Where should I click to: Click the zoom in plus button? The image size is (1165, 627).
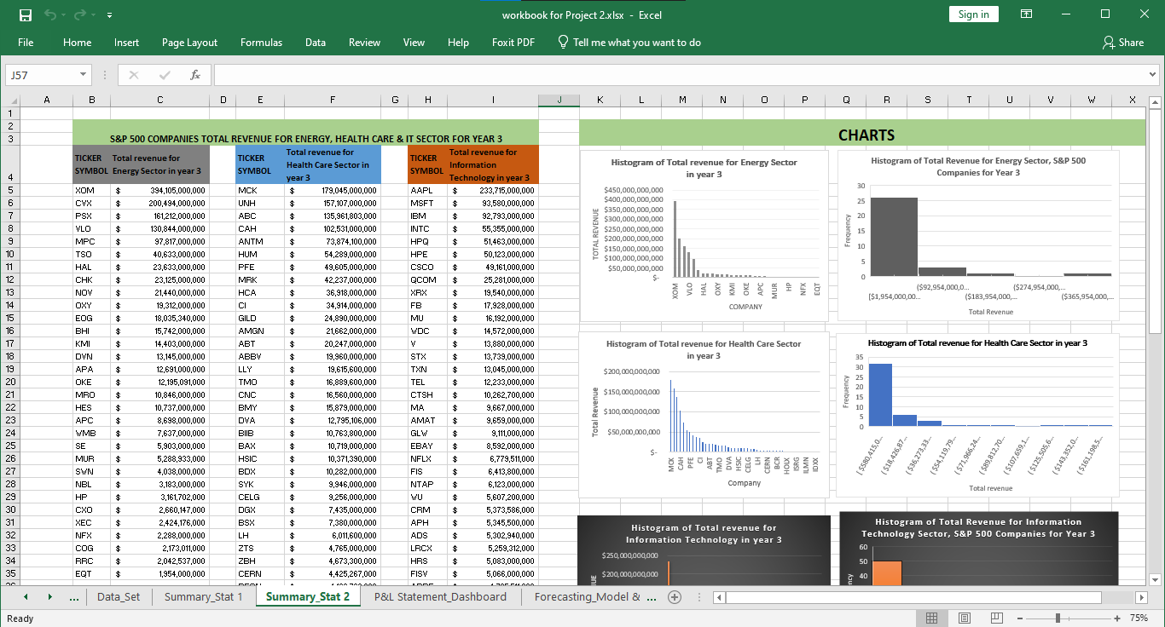[x=1117, y=618]
